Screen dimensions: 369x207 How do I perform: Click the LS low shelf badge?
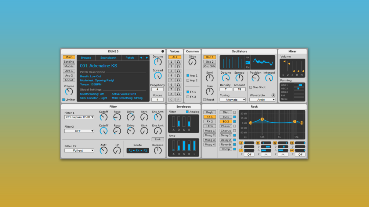click(x=241, y=143)
